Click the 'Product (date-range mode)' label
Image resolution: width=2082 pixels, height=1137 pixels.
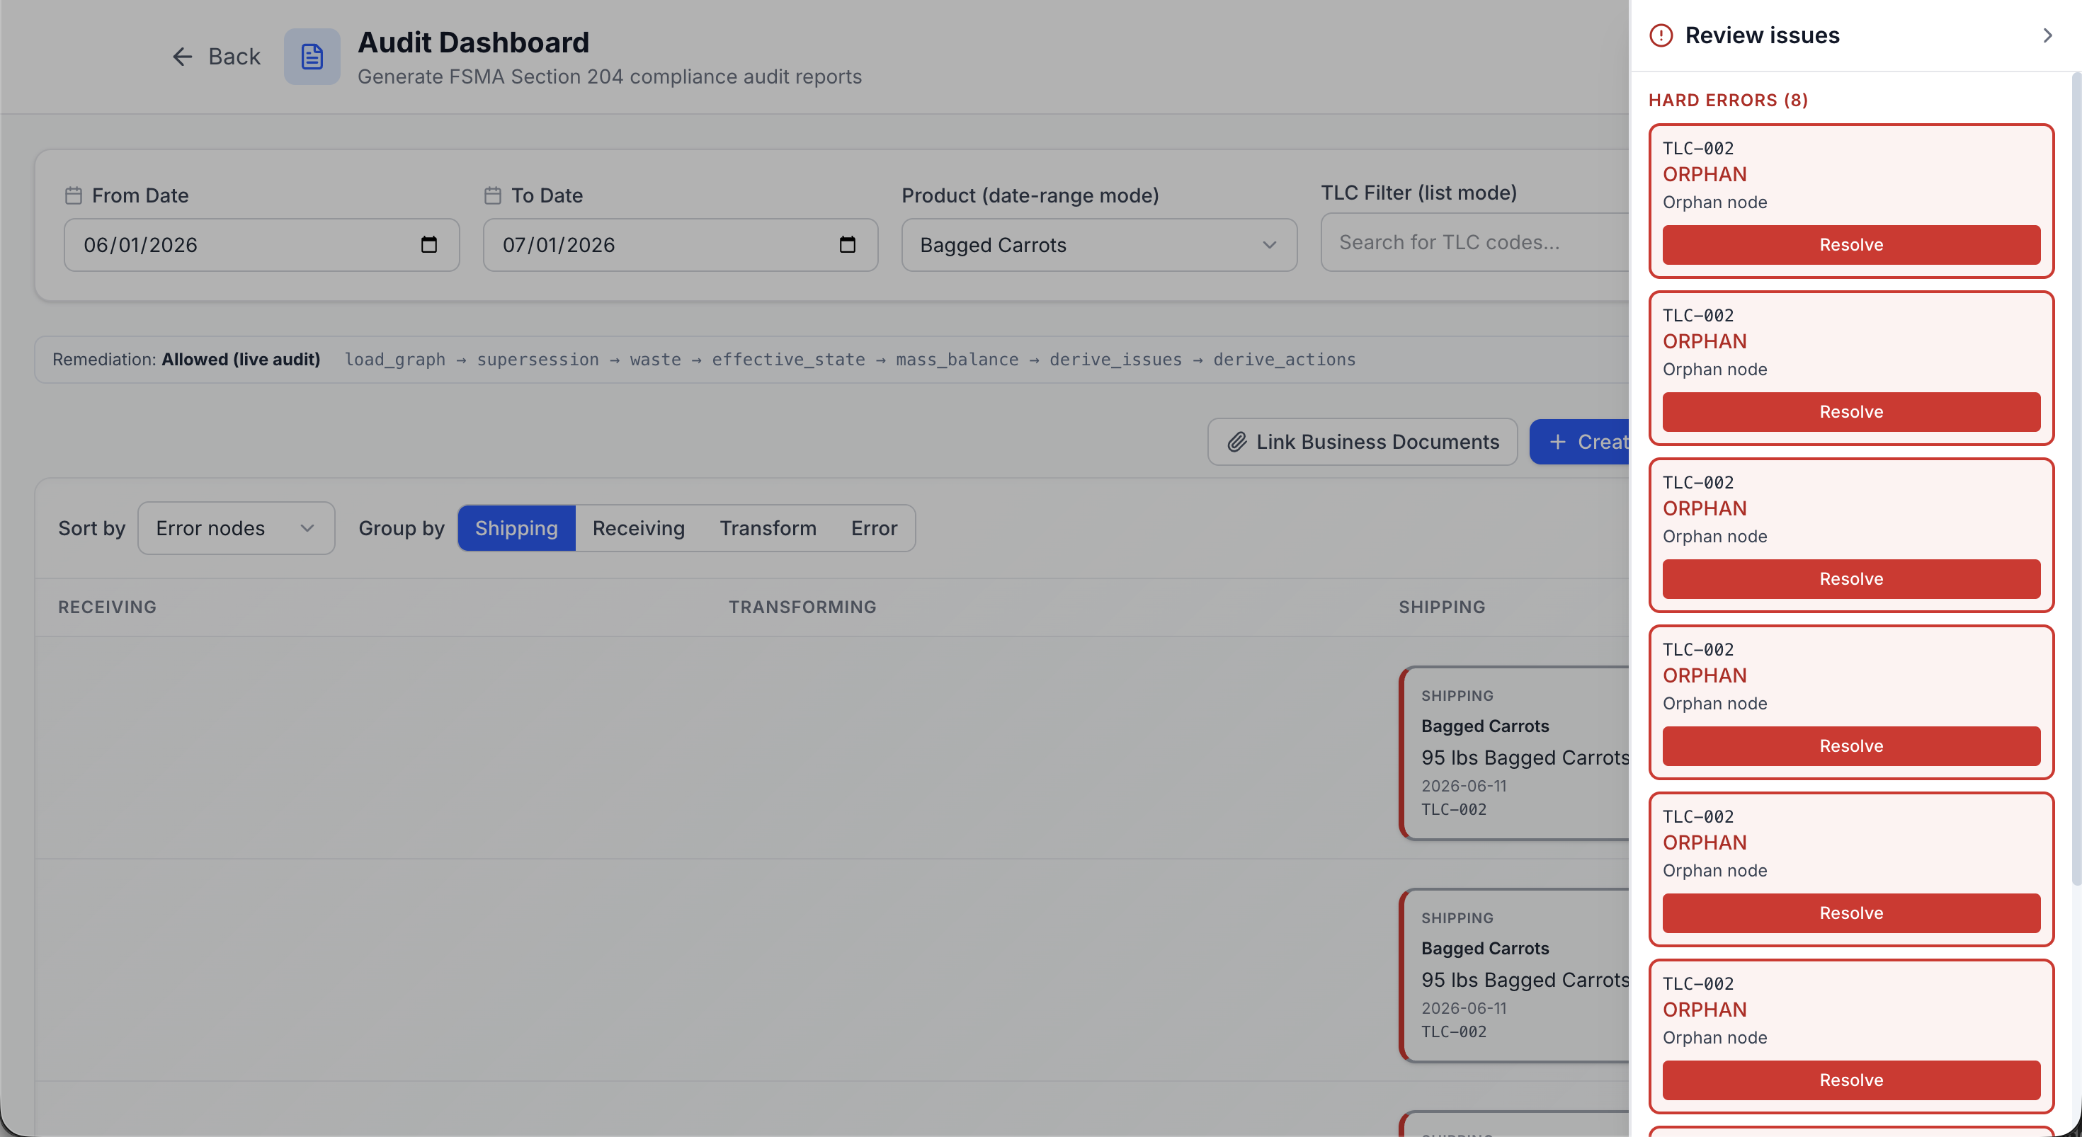(x=1030, y=195)
